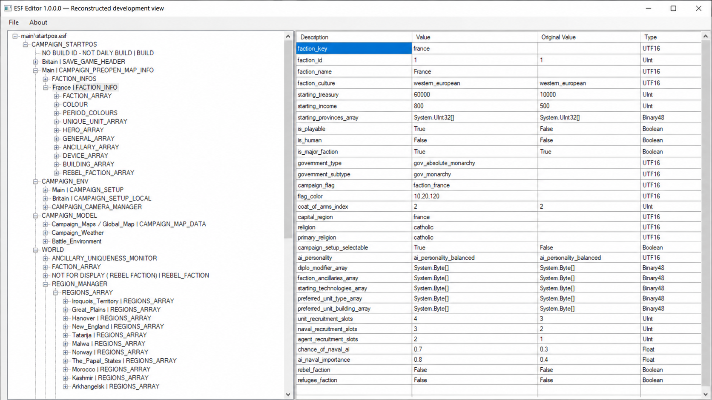Expand Britain | CAMPAIGN_SETUP_LOCAL node
Viewport: 712px width, 400px height.
click(x=46, y=199)
